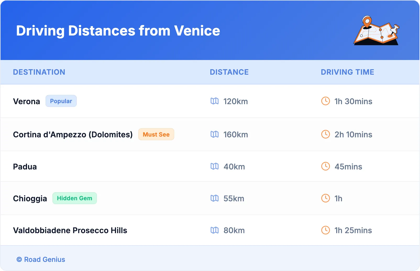Screen dimensions: 420x271
Task: Click the title Driving Distances from Venice
Action: (x=118, y=31)
